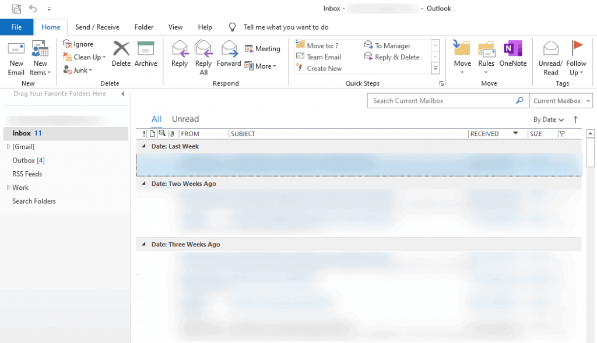Open the Rules tool
The image size is (597, 343).
click(x=486, y=57)
